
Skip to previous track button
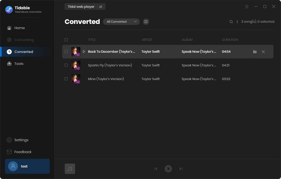tap(156, 169)
